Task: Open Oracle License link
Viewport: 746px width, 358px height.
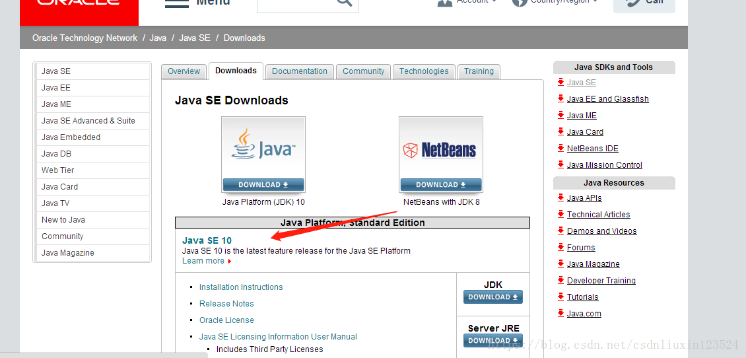Action: (x=226, y=320)
